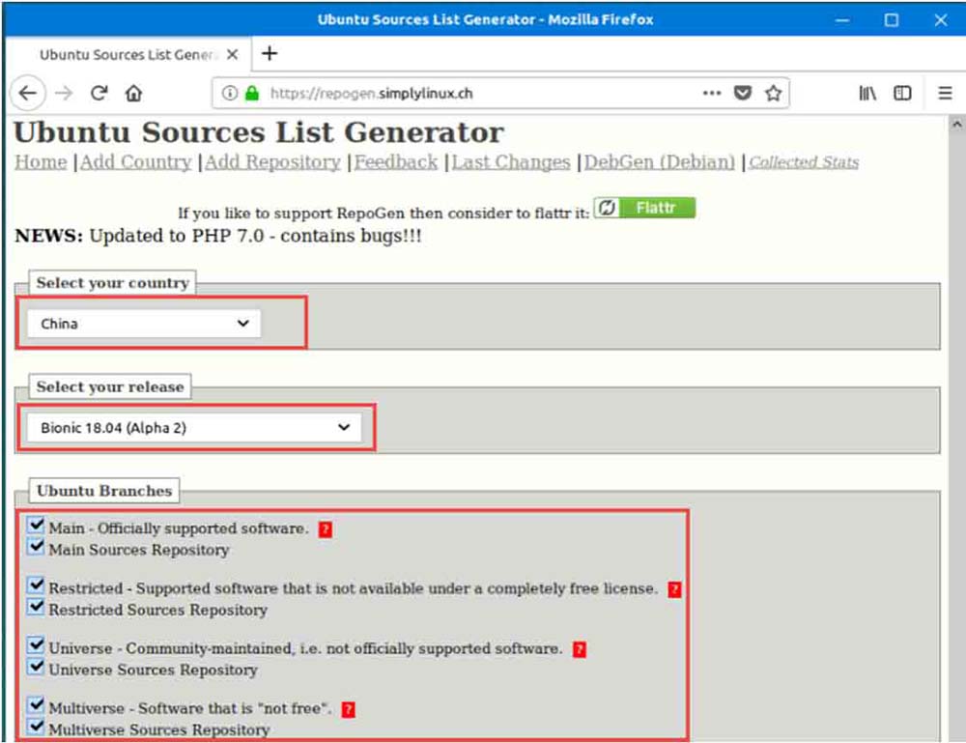Open the Firefox Library icon

[x=867, y=93]
